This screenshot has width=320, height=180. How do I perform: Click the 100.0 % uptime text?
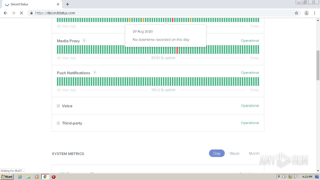click(x=163, y=90)
